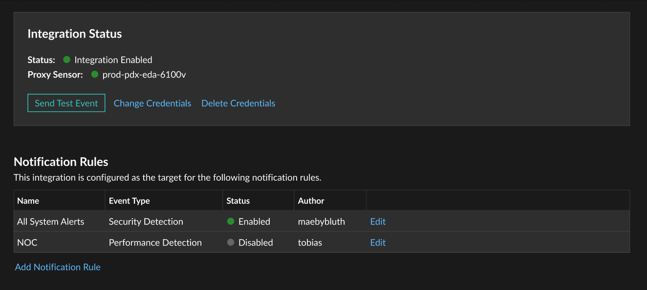Select the NOC rule name
This screenshot has width=647, height=290.
click(x=27, y=242)
